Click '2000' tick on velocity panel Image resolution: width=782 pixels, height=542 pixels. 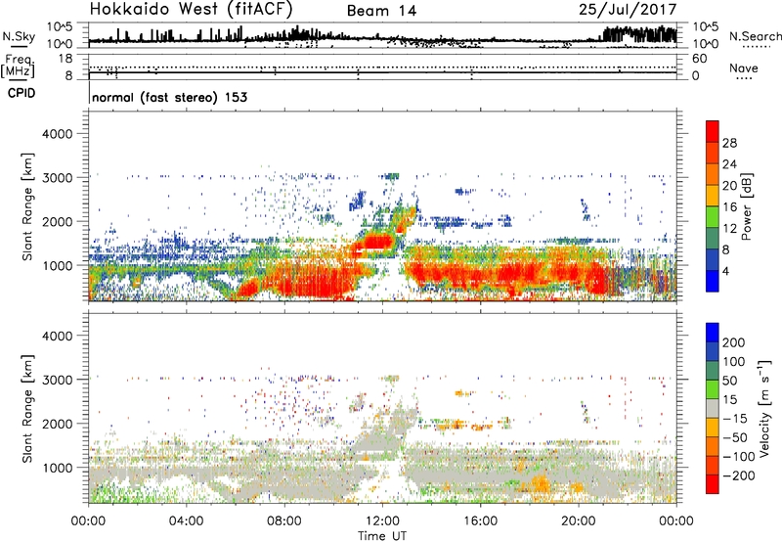click(x=58, y=424)
